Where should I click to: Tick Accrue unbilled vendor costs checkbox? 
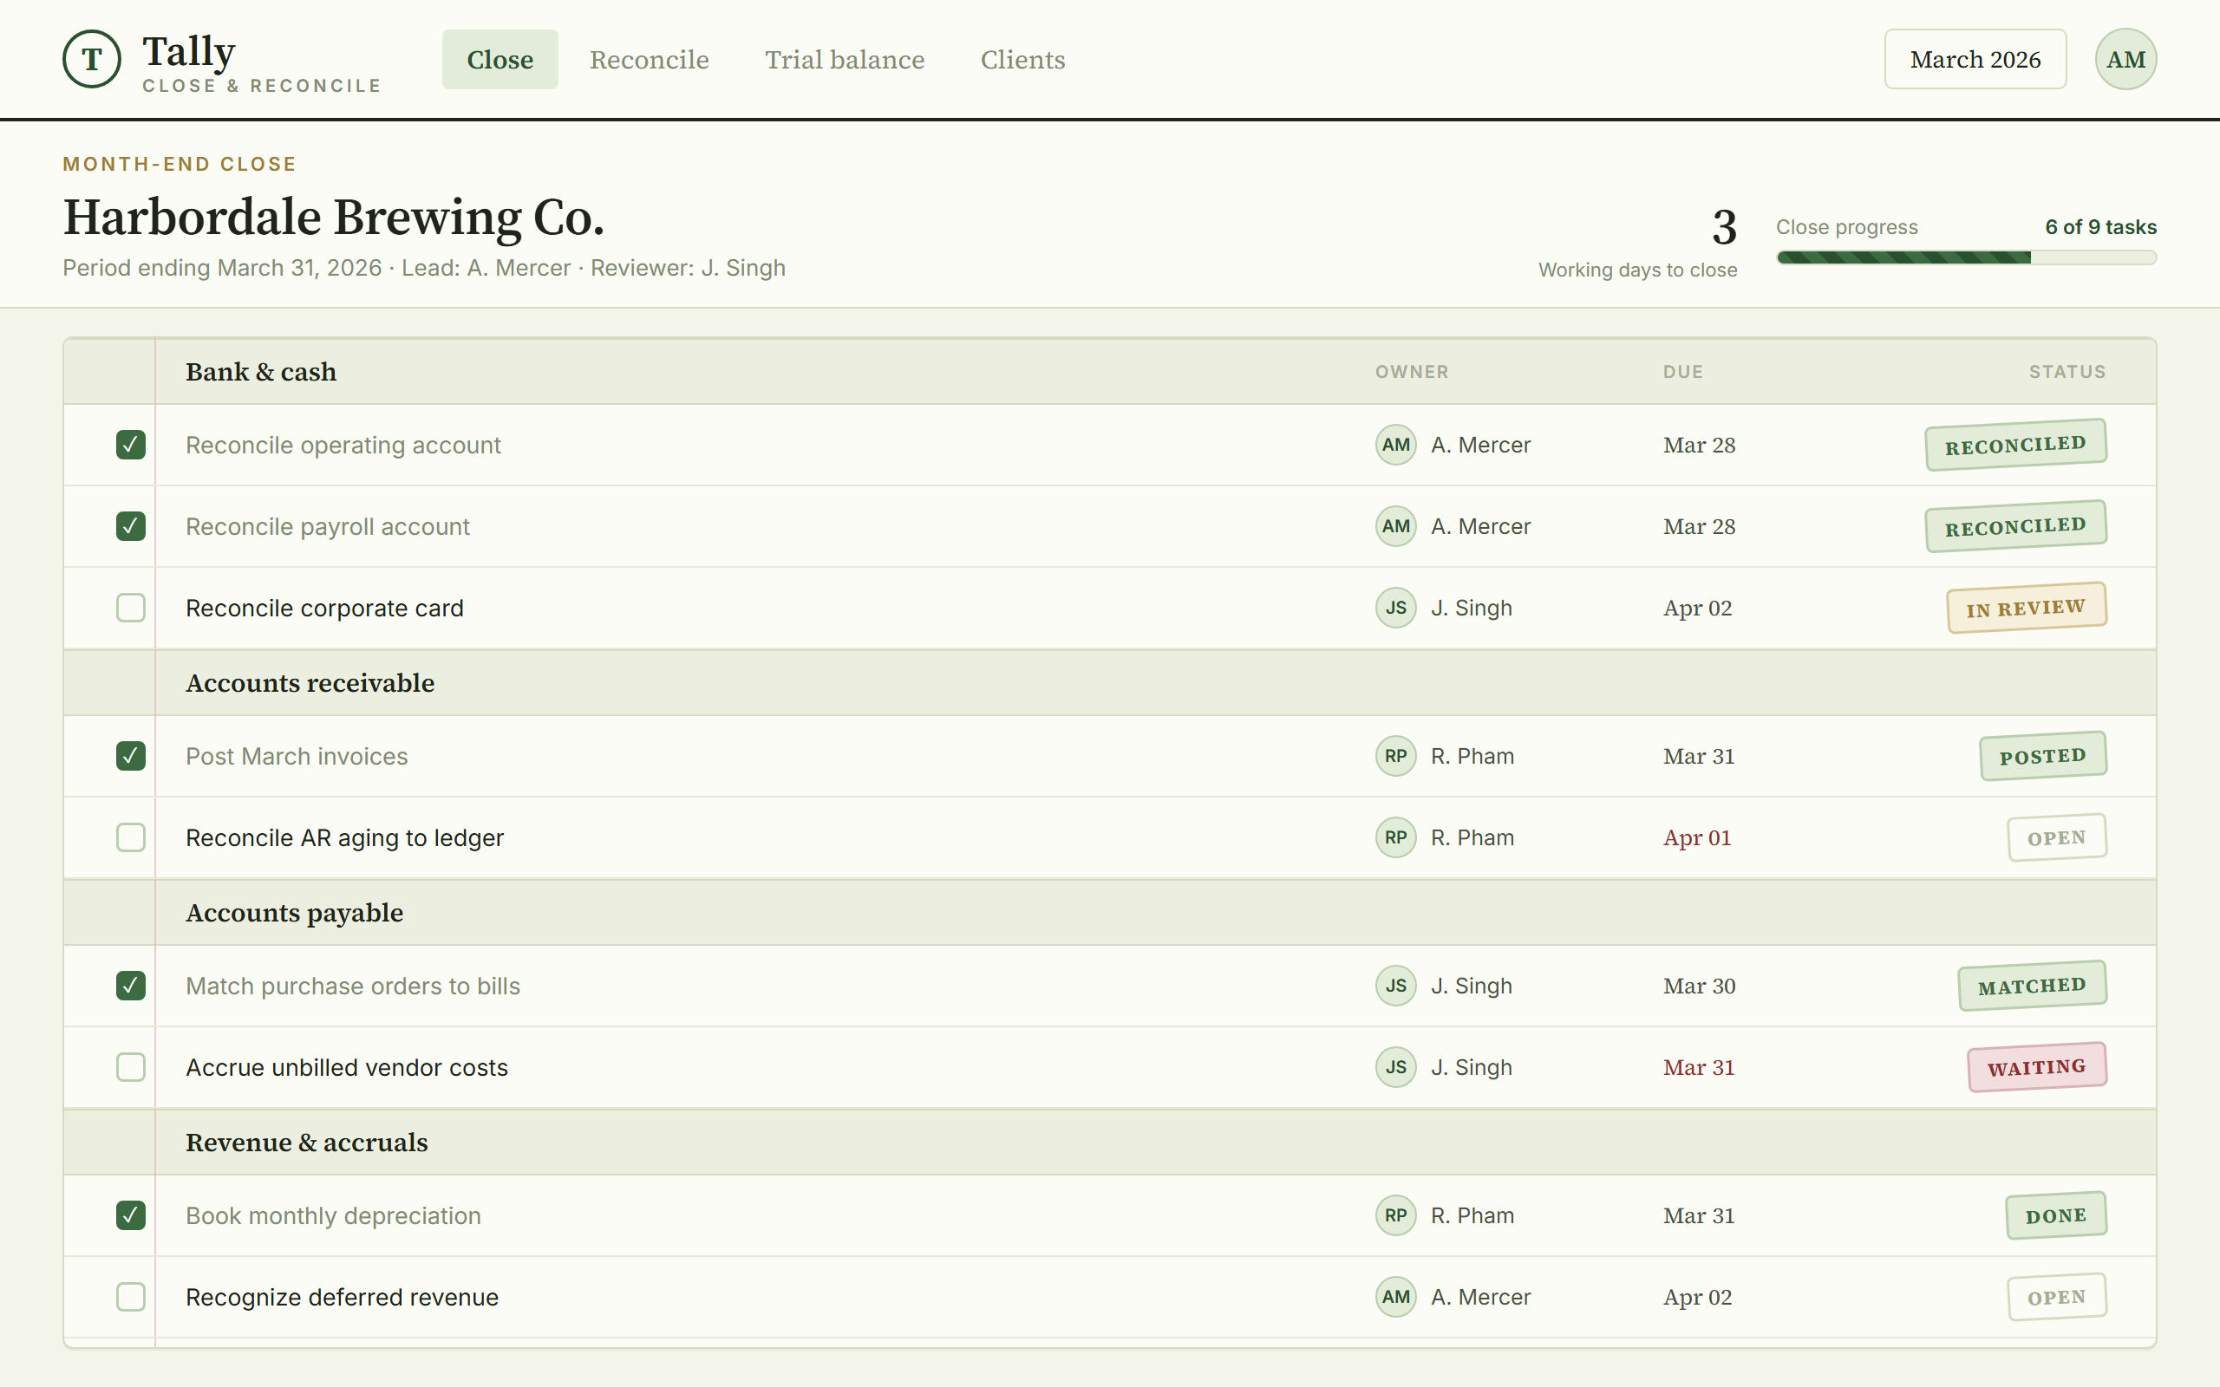(131, 1068)
